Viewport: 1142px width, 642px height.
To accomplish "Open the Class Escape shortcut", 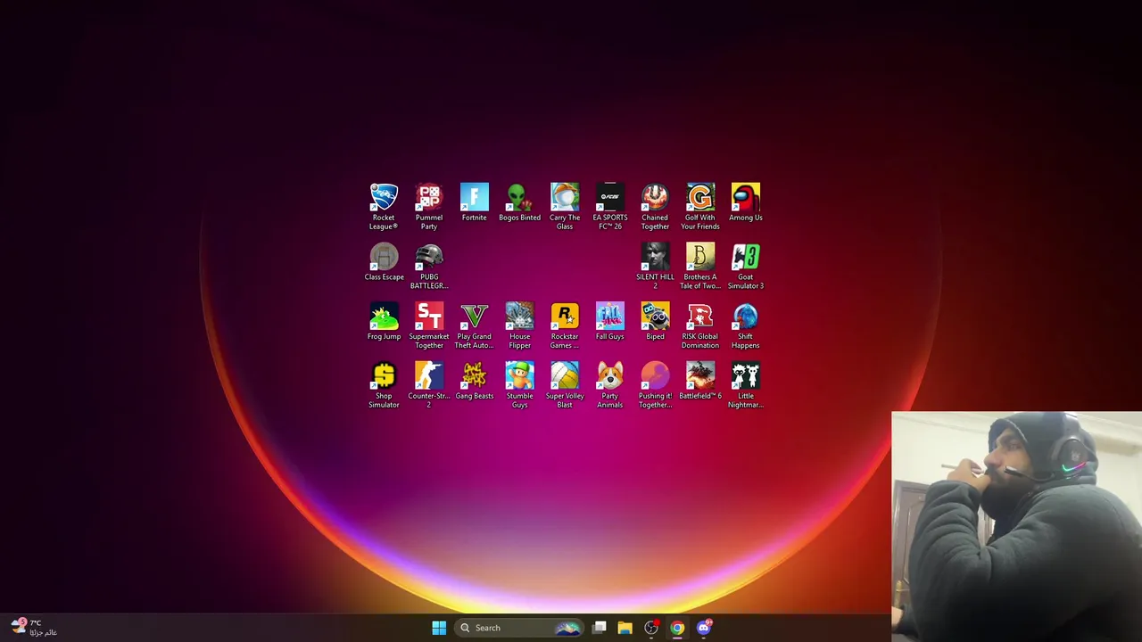I will tap(384, 257).
